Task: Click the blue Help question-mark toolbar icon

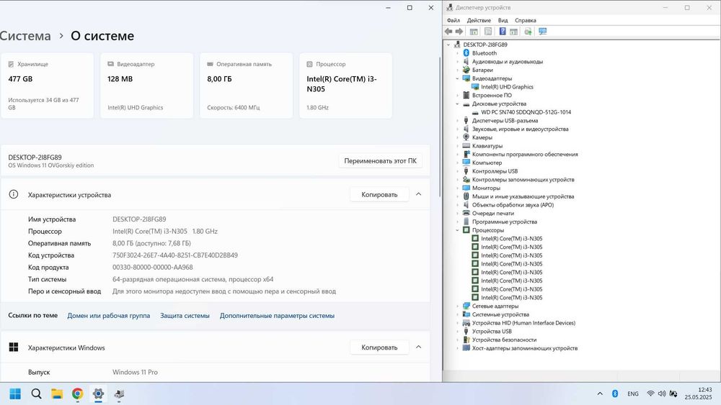Action: tap(503, 31)
